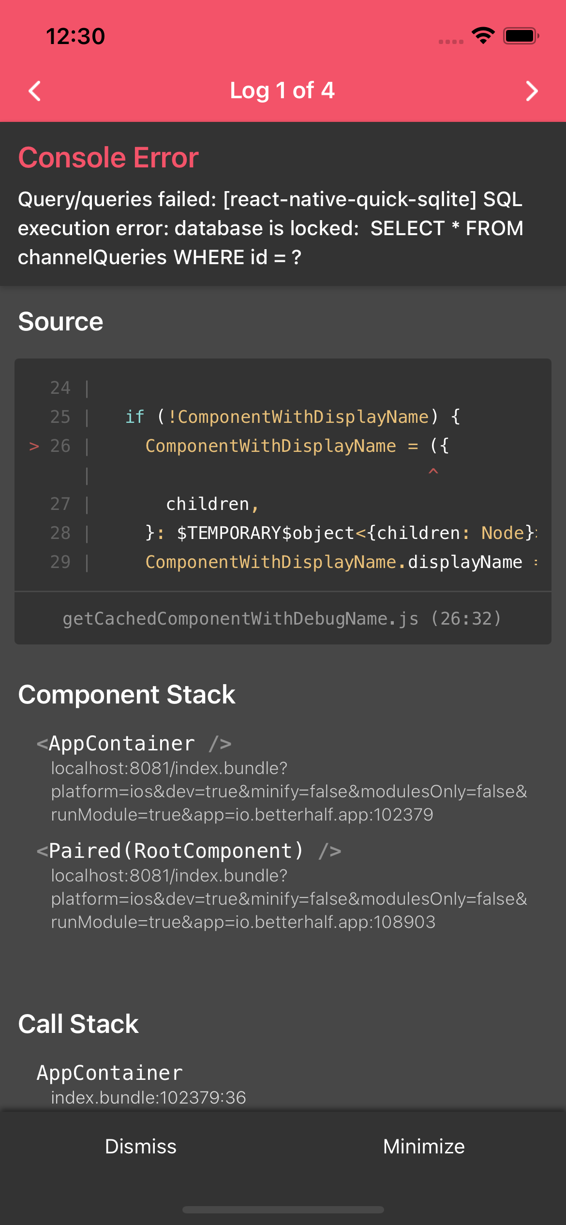Tap the Source section heading
The image size is (566, 1225).
tap(61, 322)
